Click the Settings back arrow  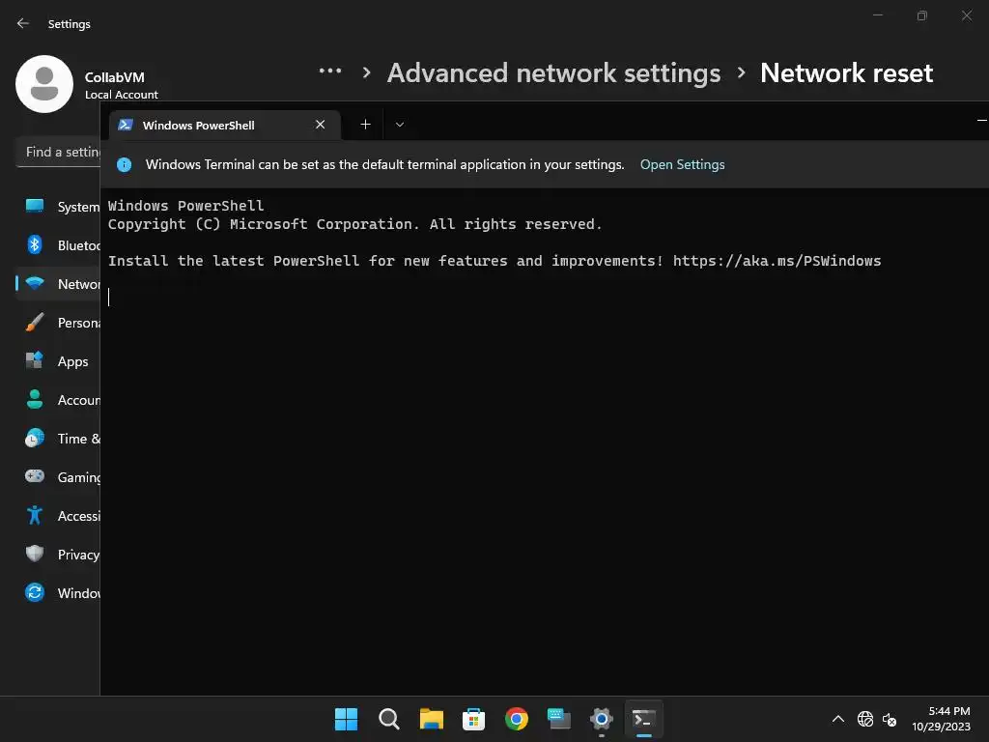click(23, 23)
